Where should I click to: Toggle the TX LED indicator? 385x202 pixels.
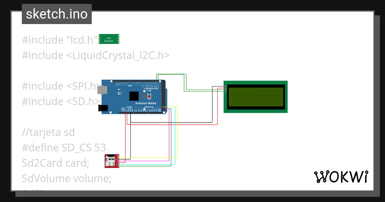(x=119, y=93)
